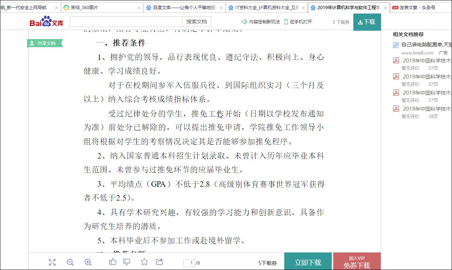
Task: Click 加入VIP 免券下载 button
Action: pyautogui.click(x=357, y=262)
